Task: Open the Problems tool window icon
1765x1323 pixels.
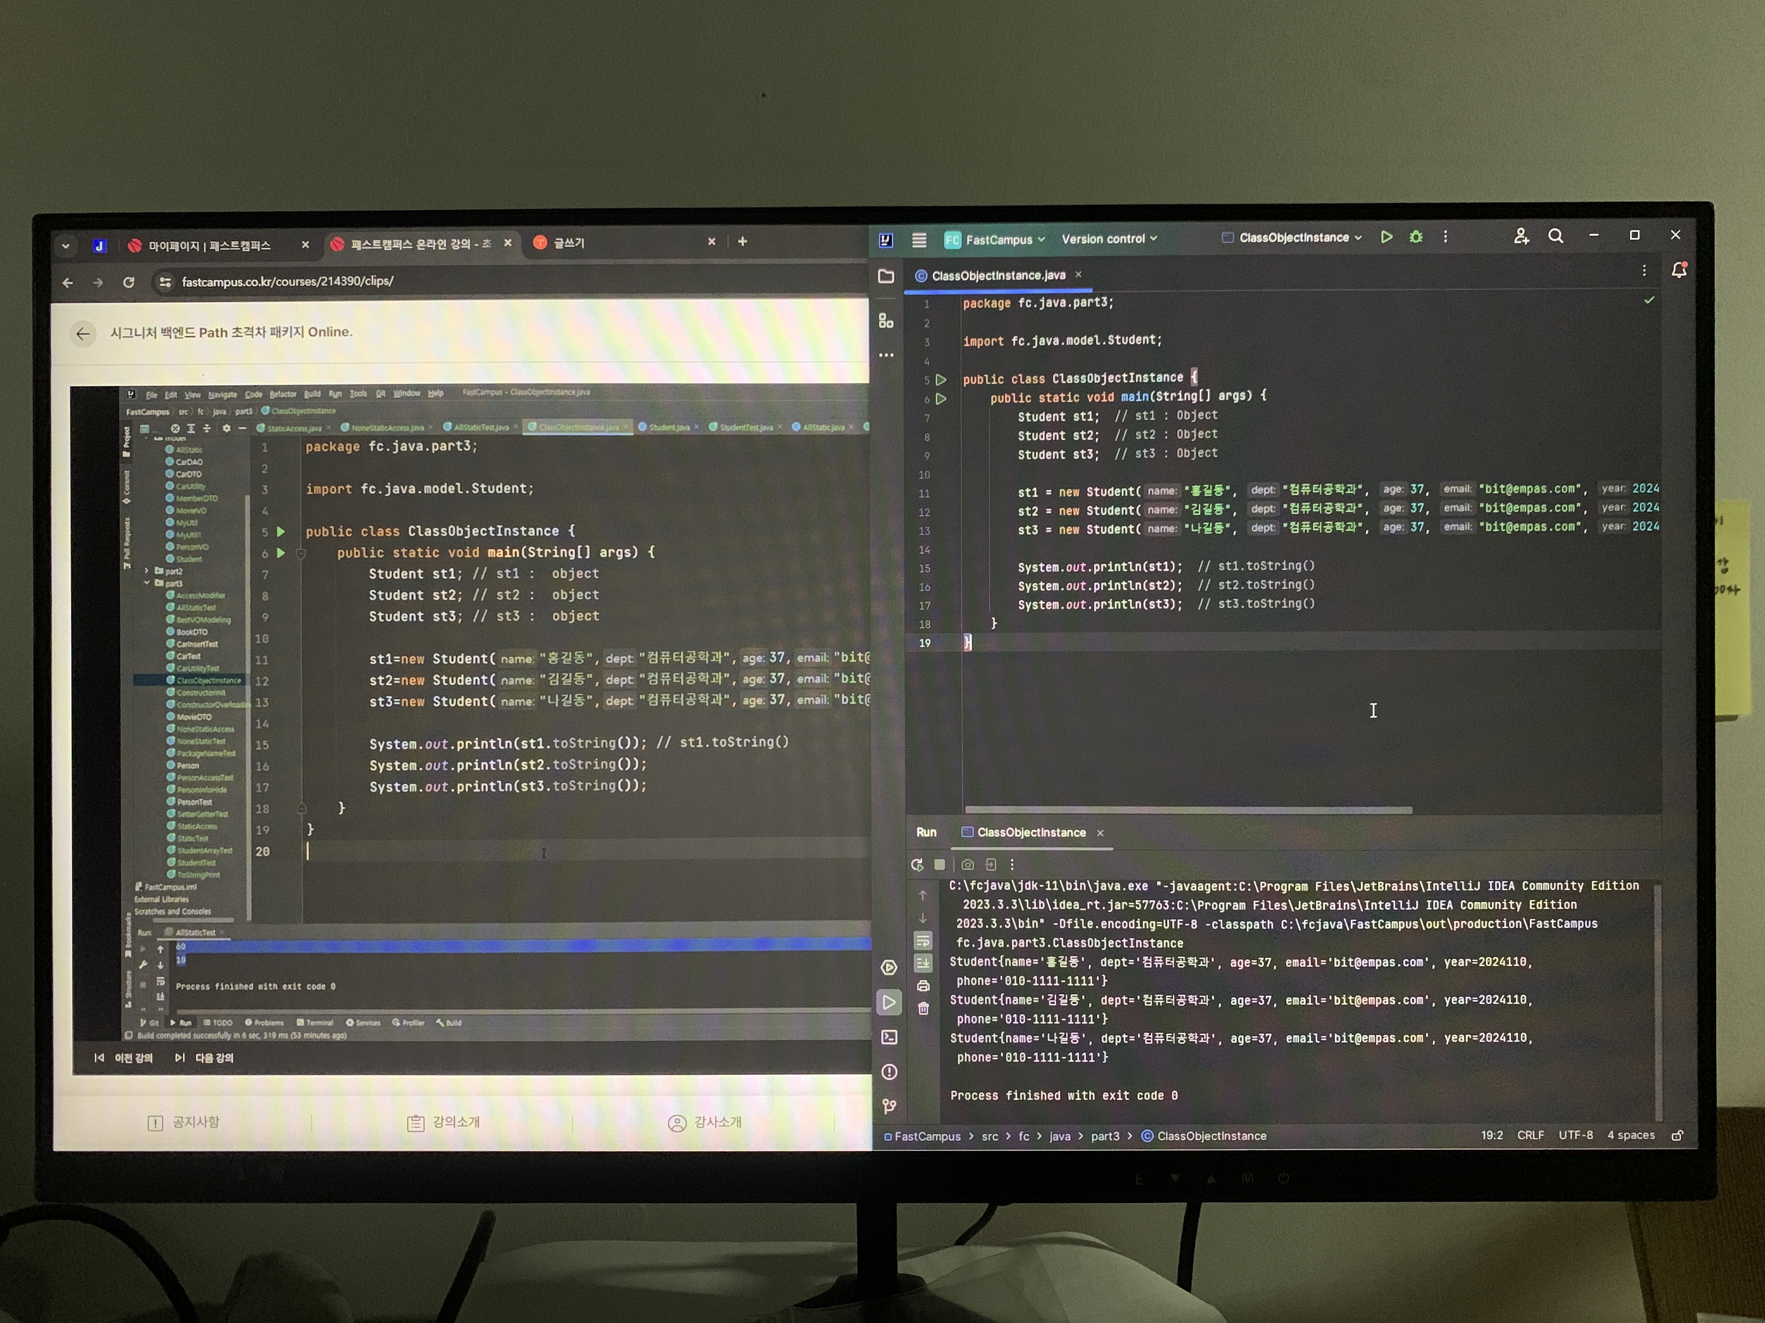Action: pyautogui.click(x=889, y=1072)
